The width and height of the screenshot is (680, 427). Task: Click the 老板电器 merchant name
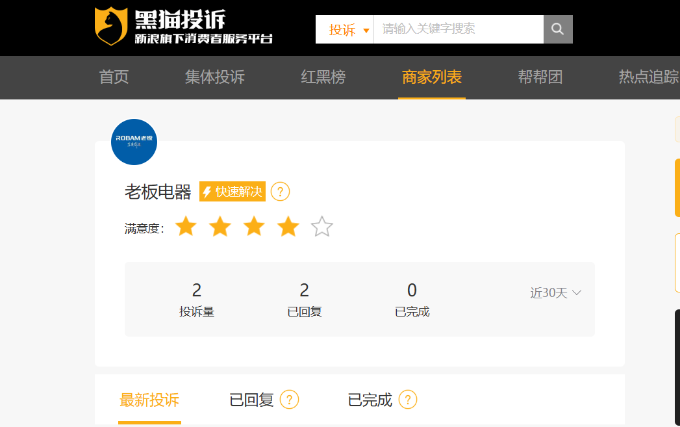point(158,192)
